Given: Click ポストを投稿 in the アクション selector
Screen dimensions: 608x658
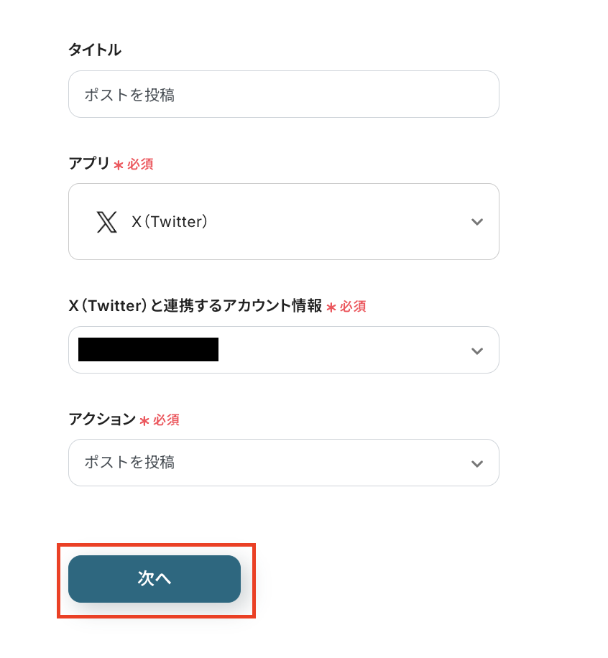Looking at the screenshot, I should point(129,463).
